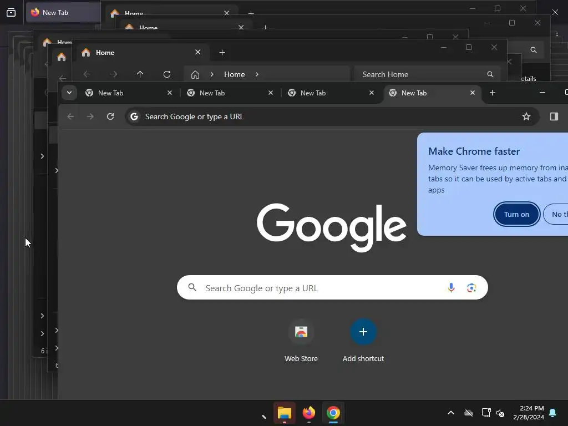Screen dimensions: 568x426
Task: Close the Home tab in front Explorer window
Action: 198,52
